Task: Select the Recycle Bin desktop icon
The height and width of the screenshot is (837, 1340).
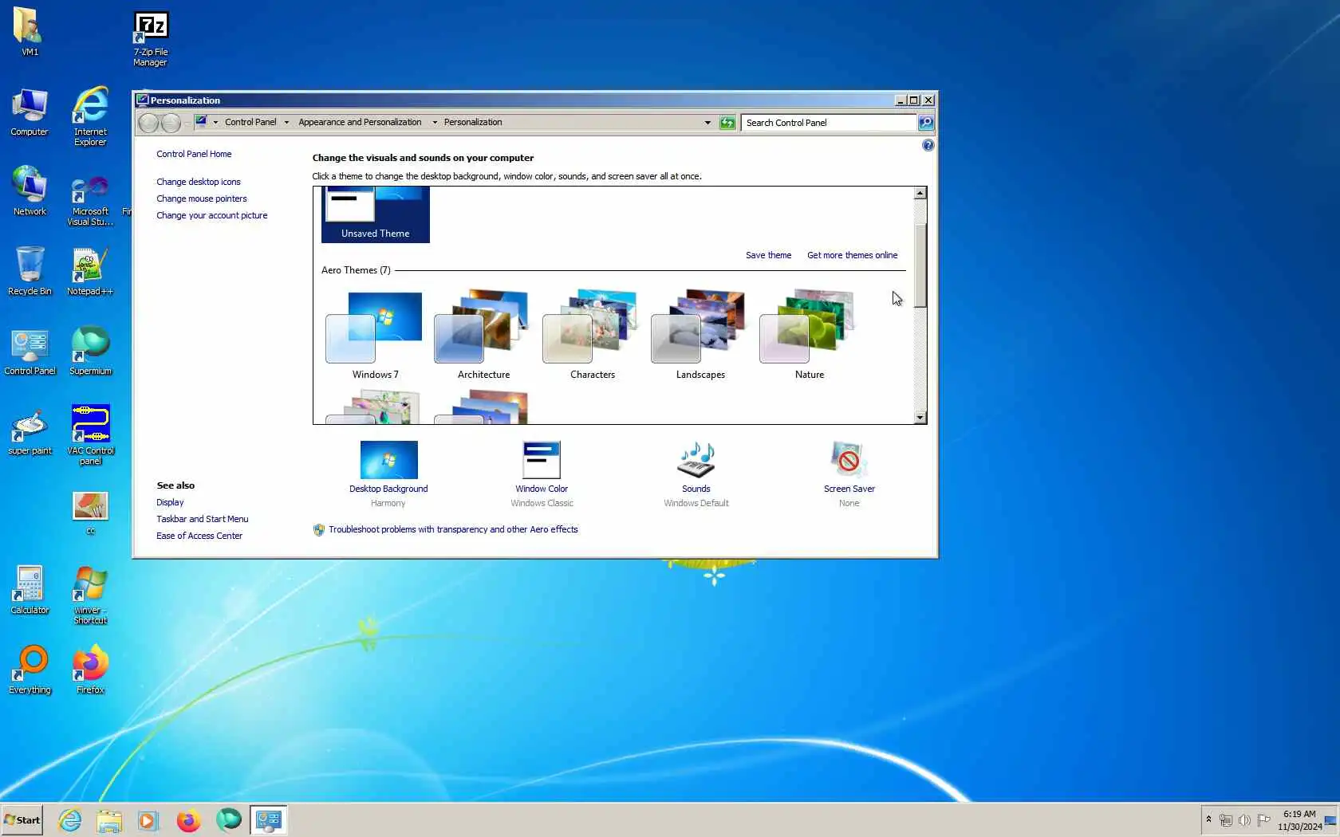Action: coord(30,272)
